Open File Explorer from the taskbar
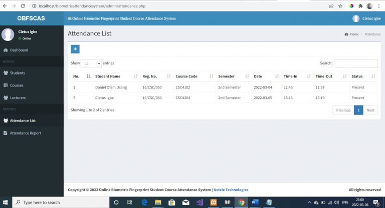The image size is (385, 208). tap(158, 202)
